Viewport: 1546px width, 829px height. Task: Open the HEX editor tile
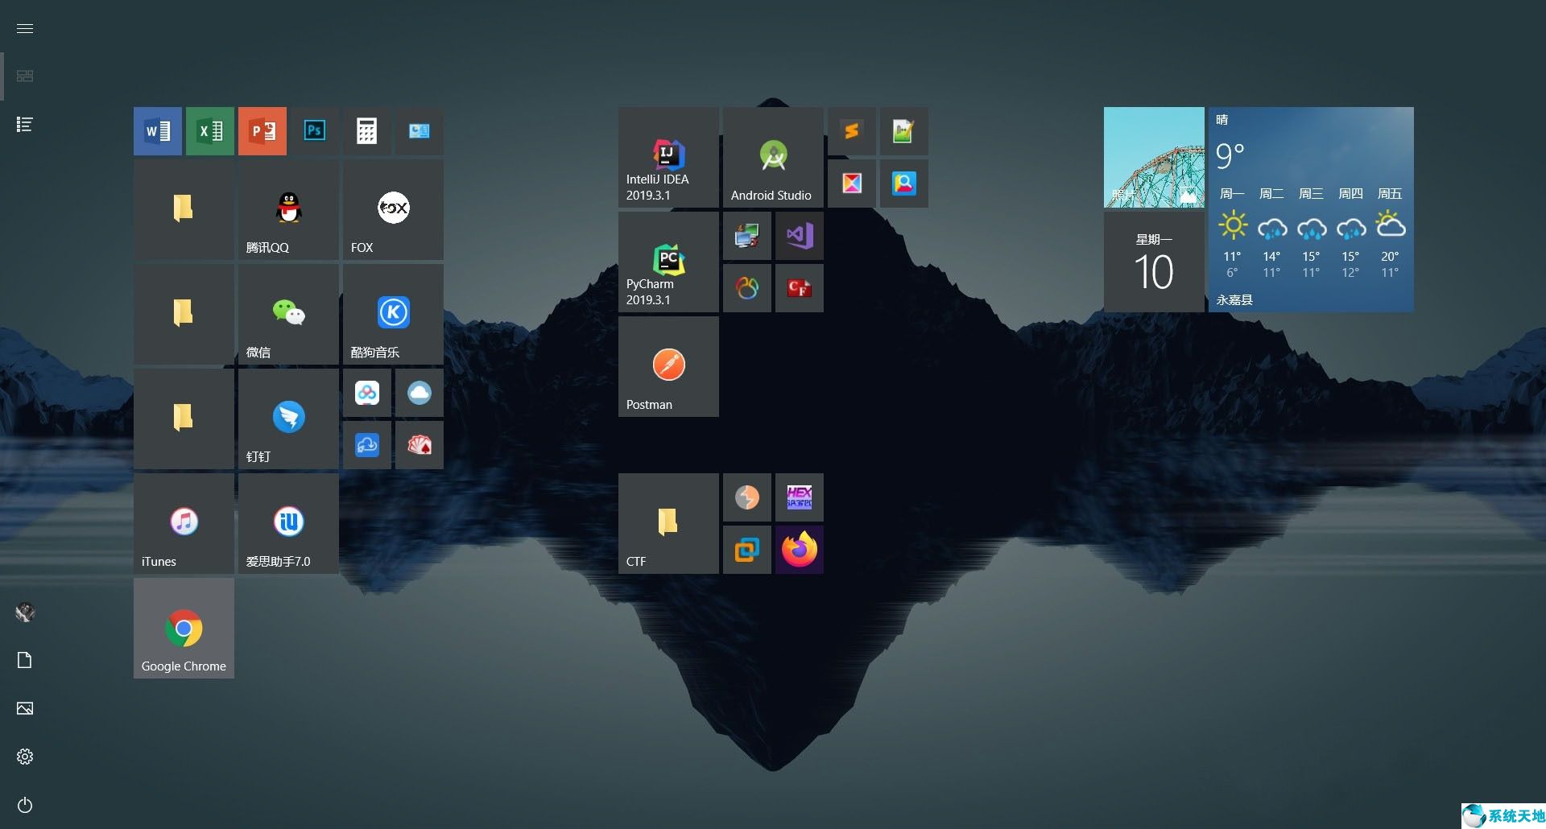coord(800,497)
